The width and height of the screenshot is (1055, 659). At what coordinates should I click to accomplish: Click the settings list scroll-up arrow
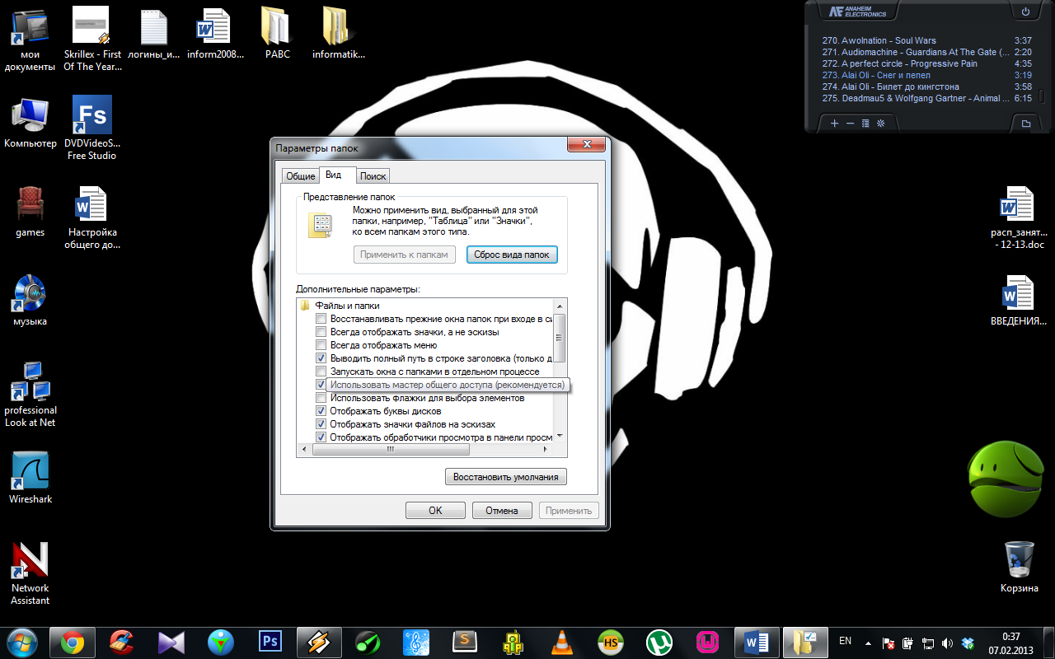[560, 306]
